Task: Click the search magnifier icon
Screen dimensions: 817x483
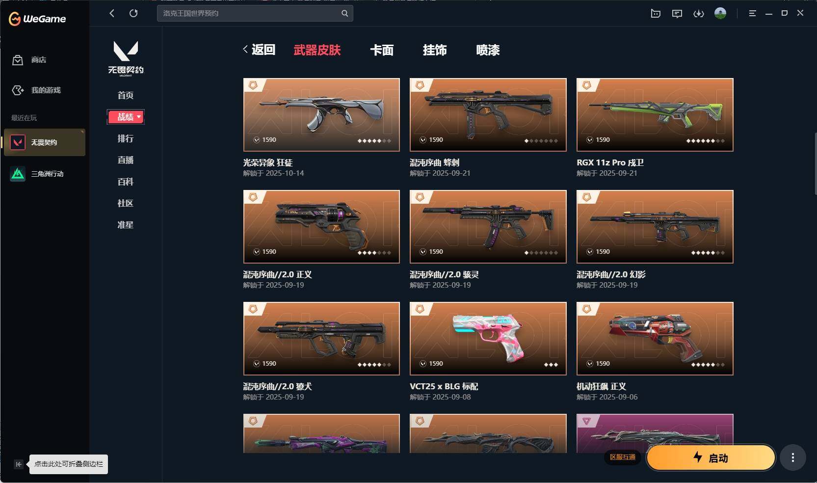Action: tap(345, 13)
